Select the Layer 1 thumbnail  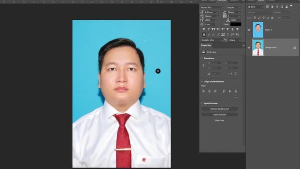click(x=258, y=30)
